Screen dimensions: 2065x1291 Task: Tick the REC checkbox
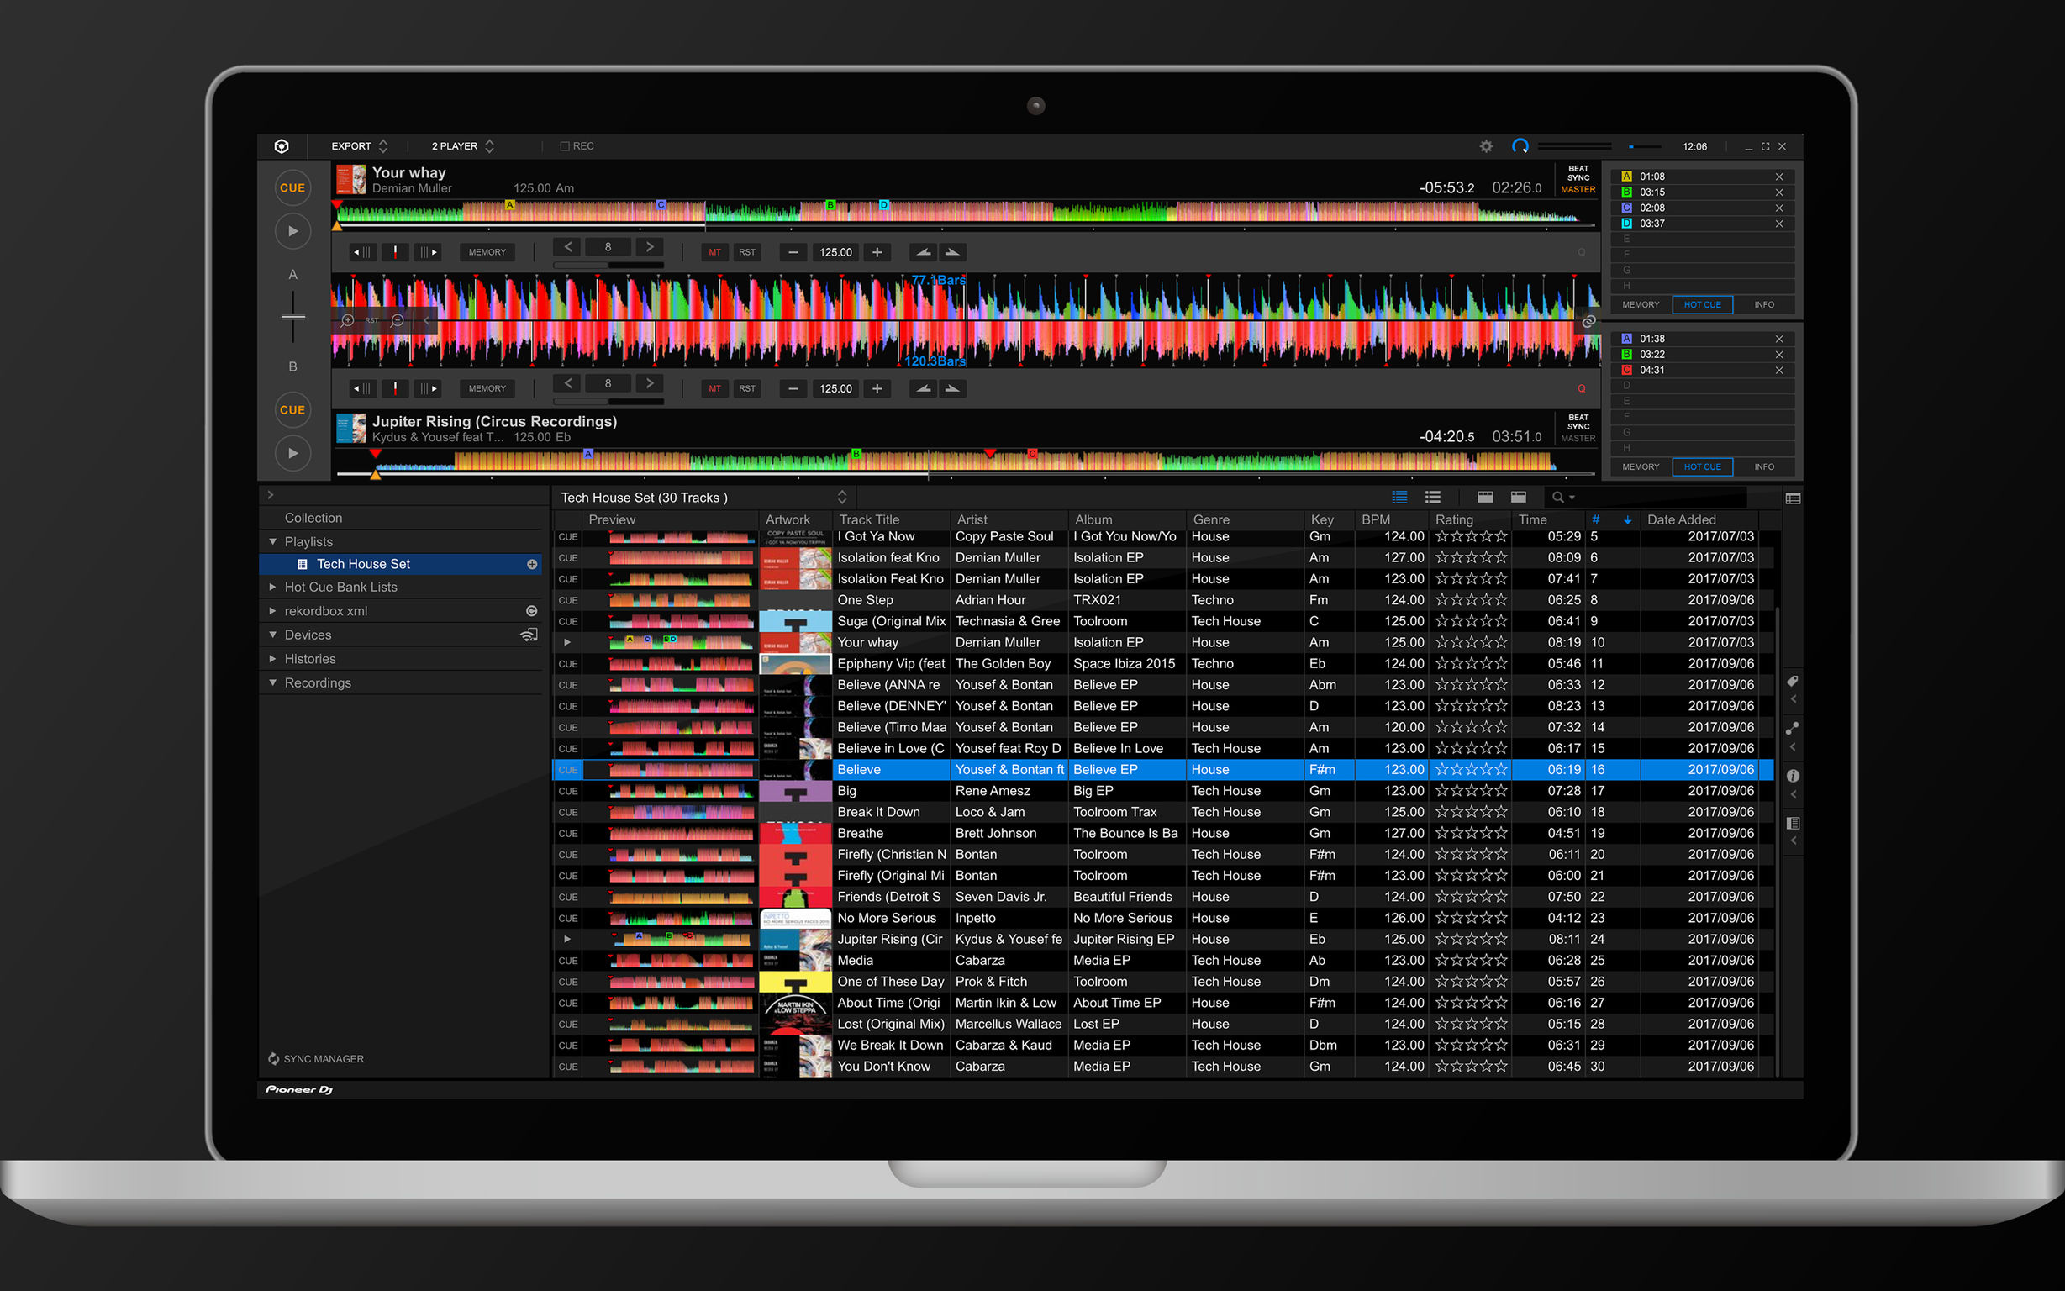(564, 146)
